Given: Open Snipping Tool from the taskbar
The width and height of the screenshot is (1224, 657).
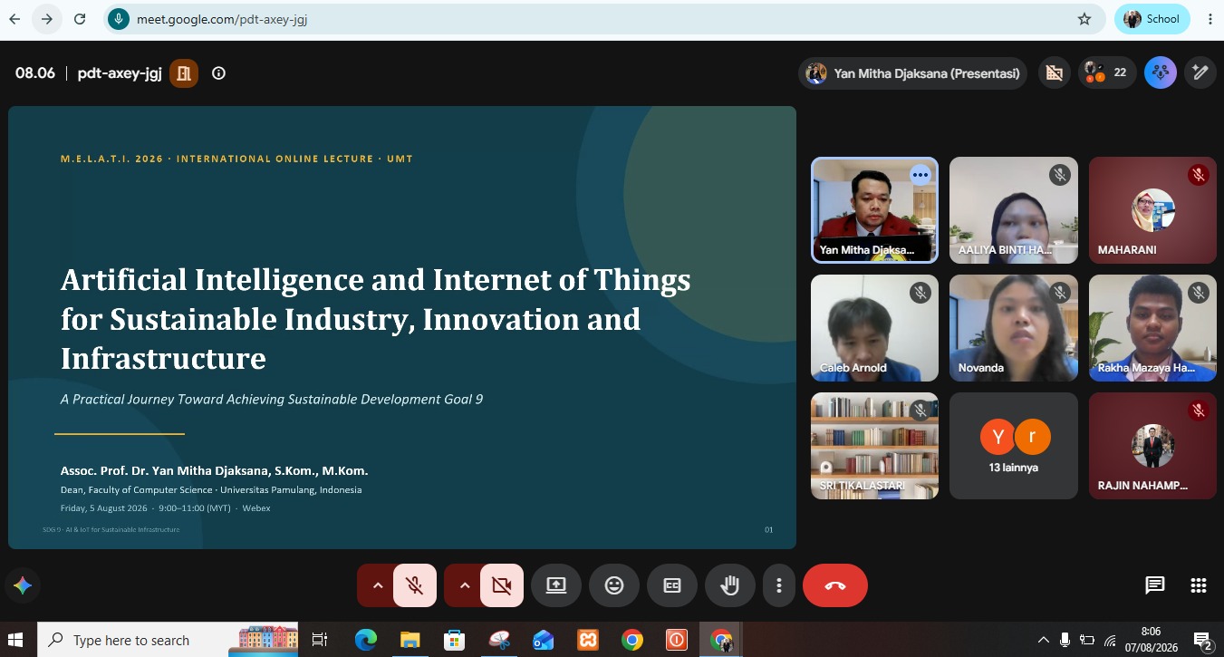Looking at the screenshot, I should pyautogui.click(x=499, y=640).
